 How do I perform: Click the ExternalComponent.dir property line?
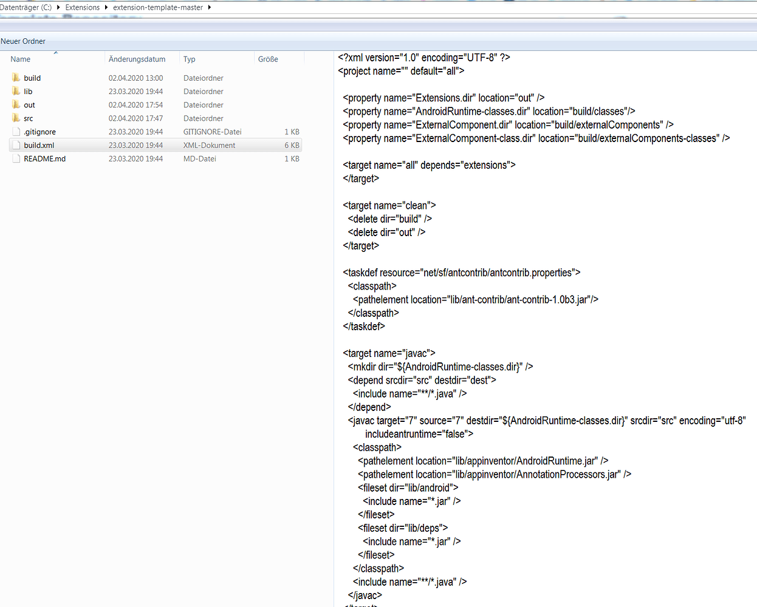pos(508,124)
